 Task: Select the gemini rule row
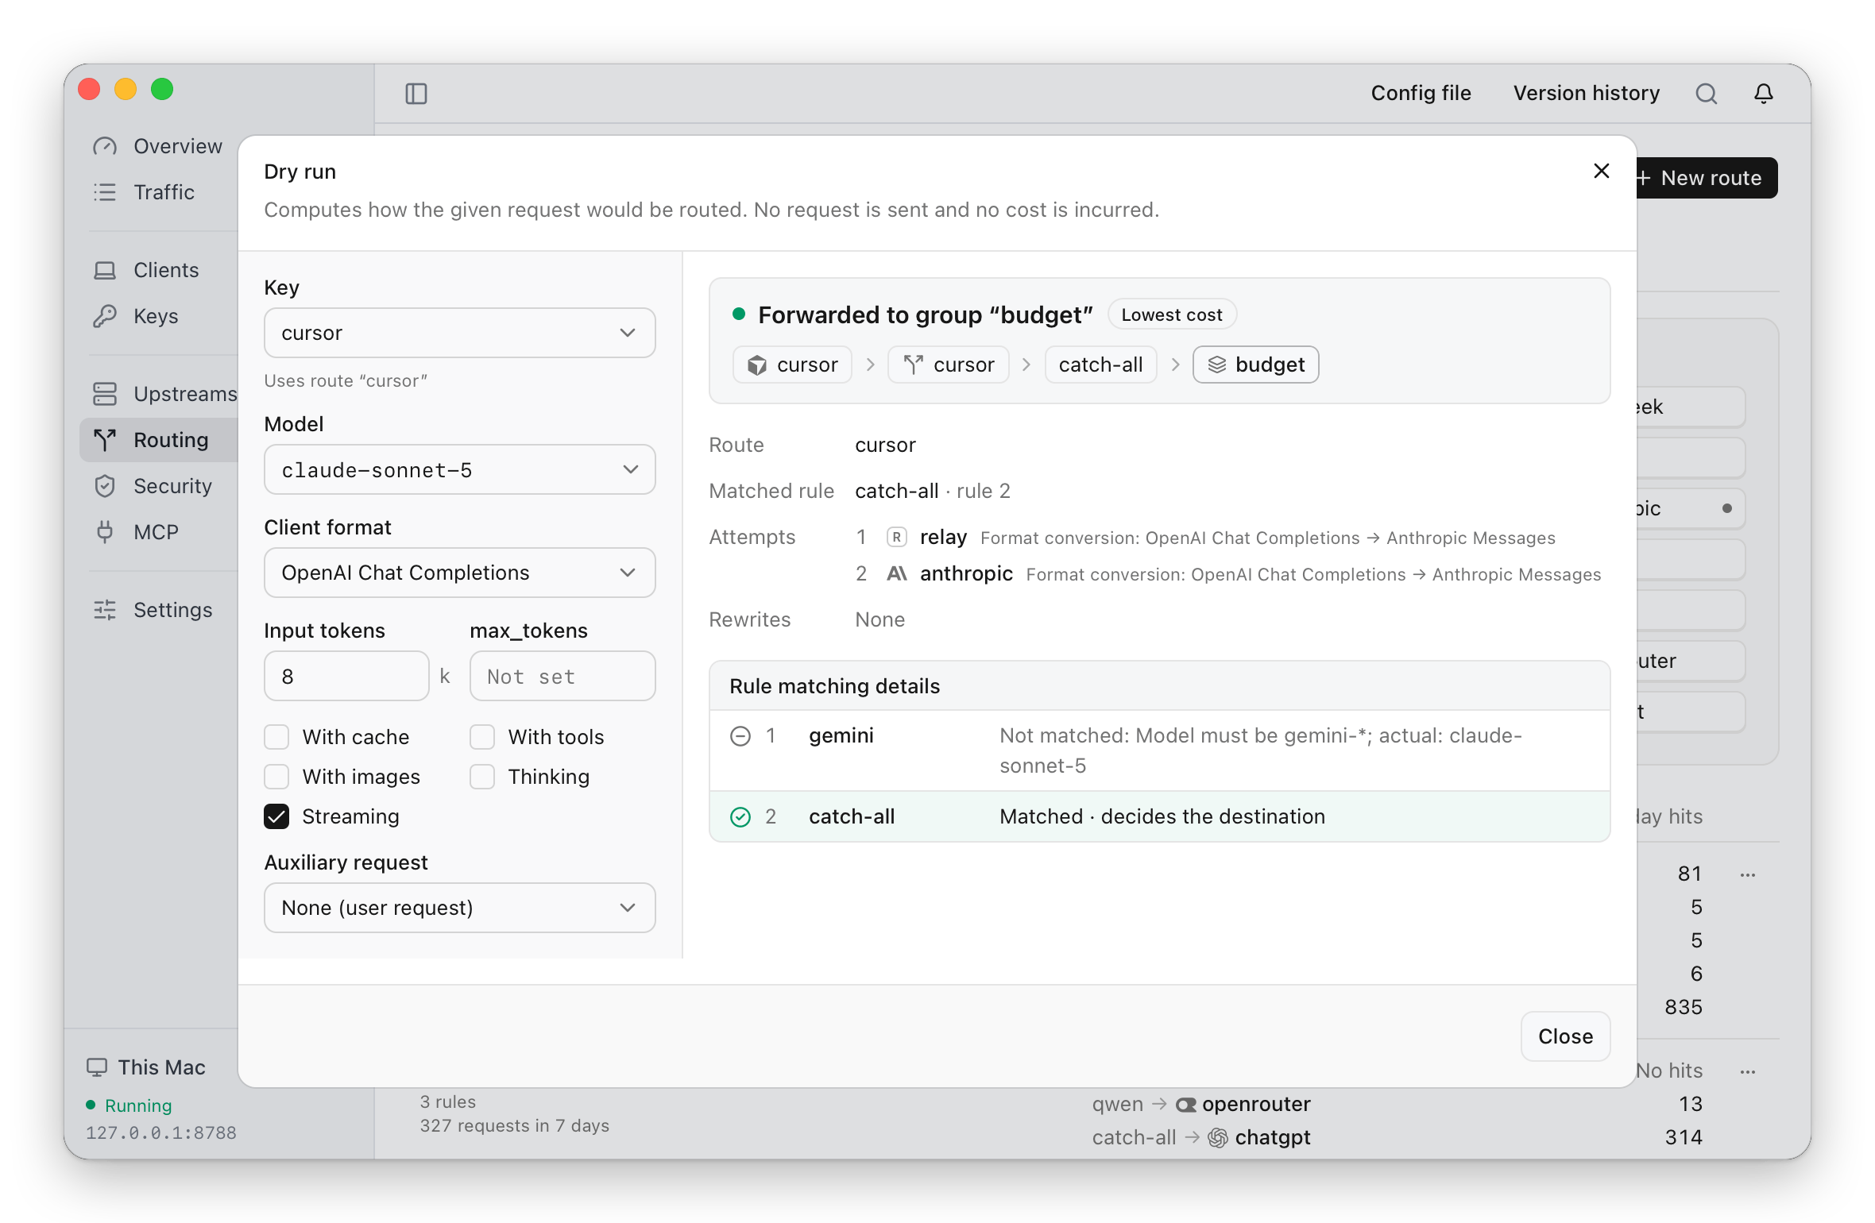pyautogui.click(x=1159, y=751)
